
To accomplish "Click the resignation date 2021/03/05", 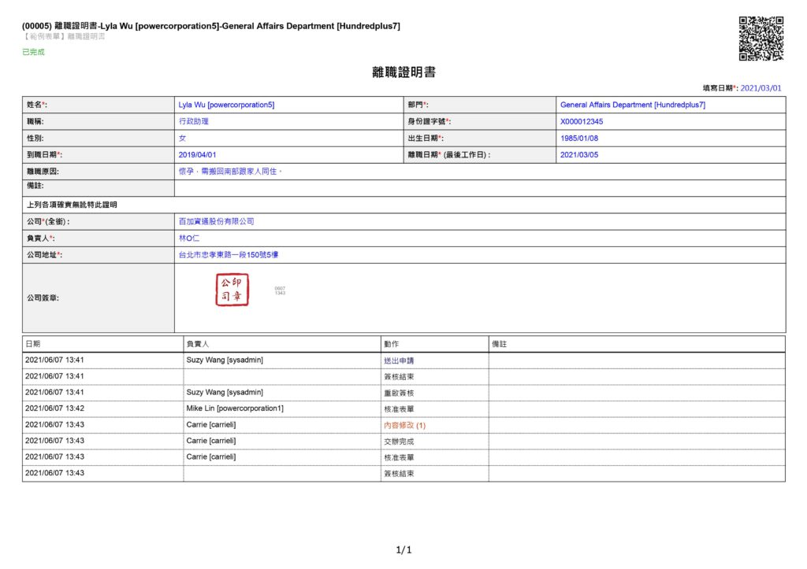I will [x=579, y=155].
